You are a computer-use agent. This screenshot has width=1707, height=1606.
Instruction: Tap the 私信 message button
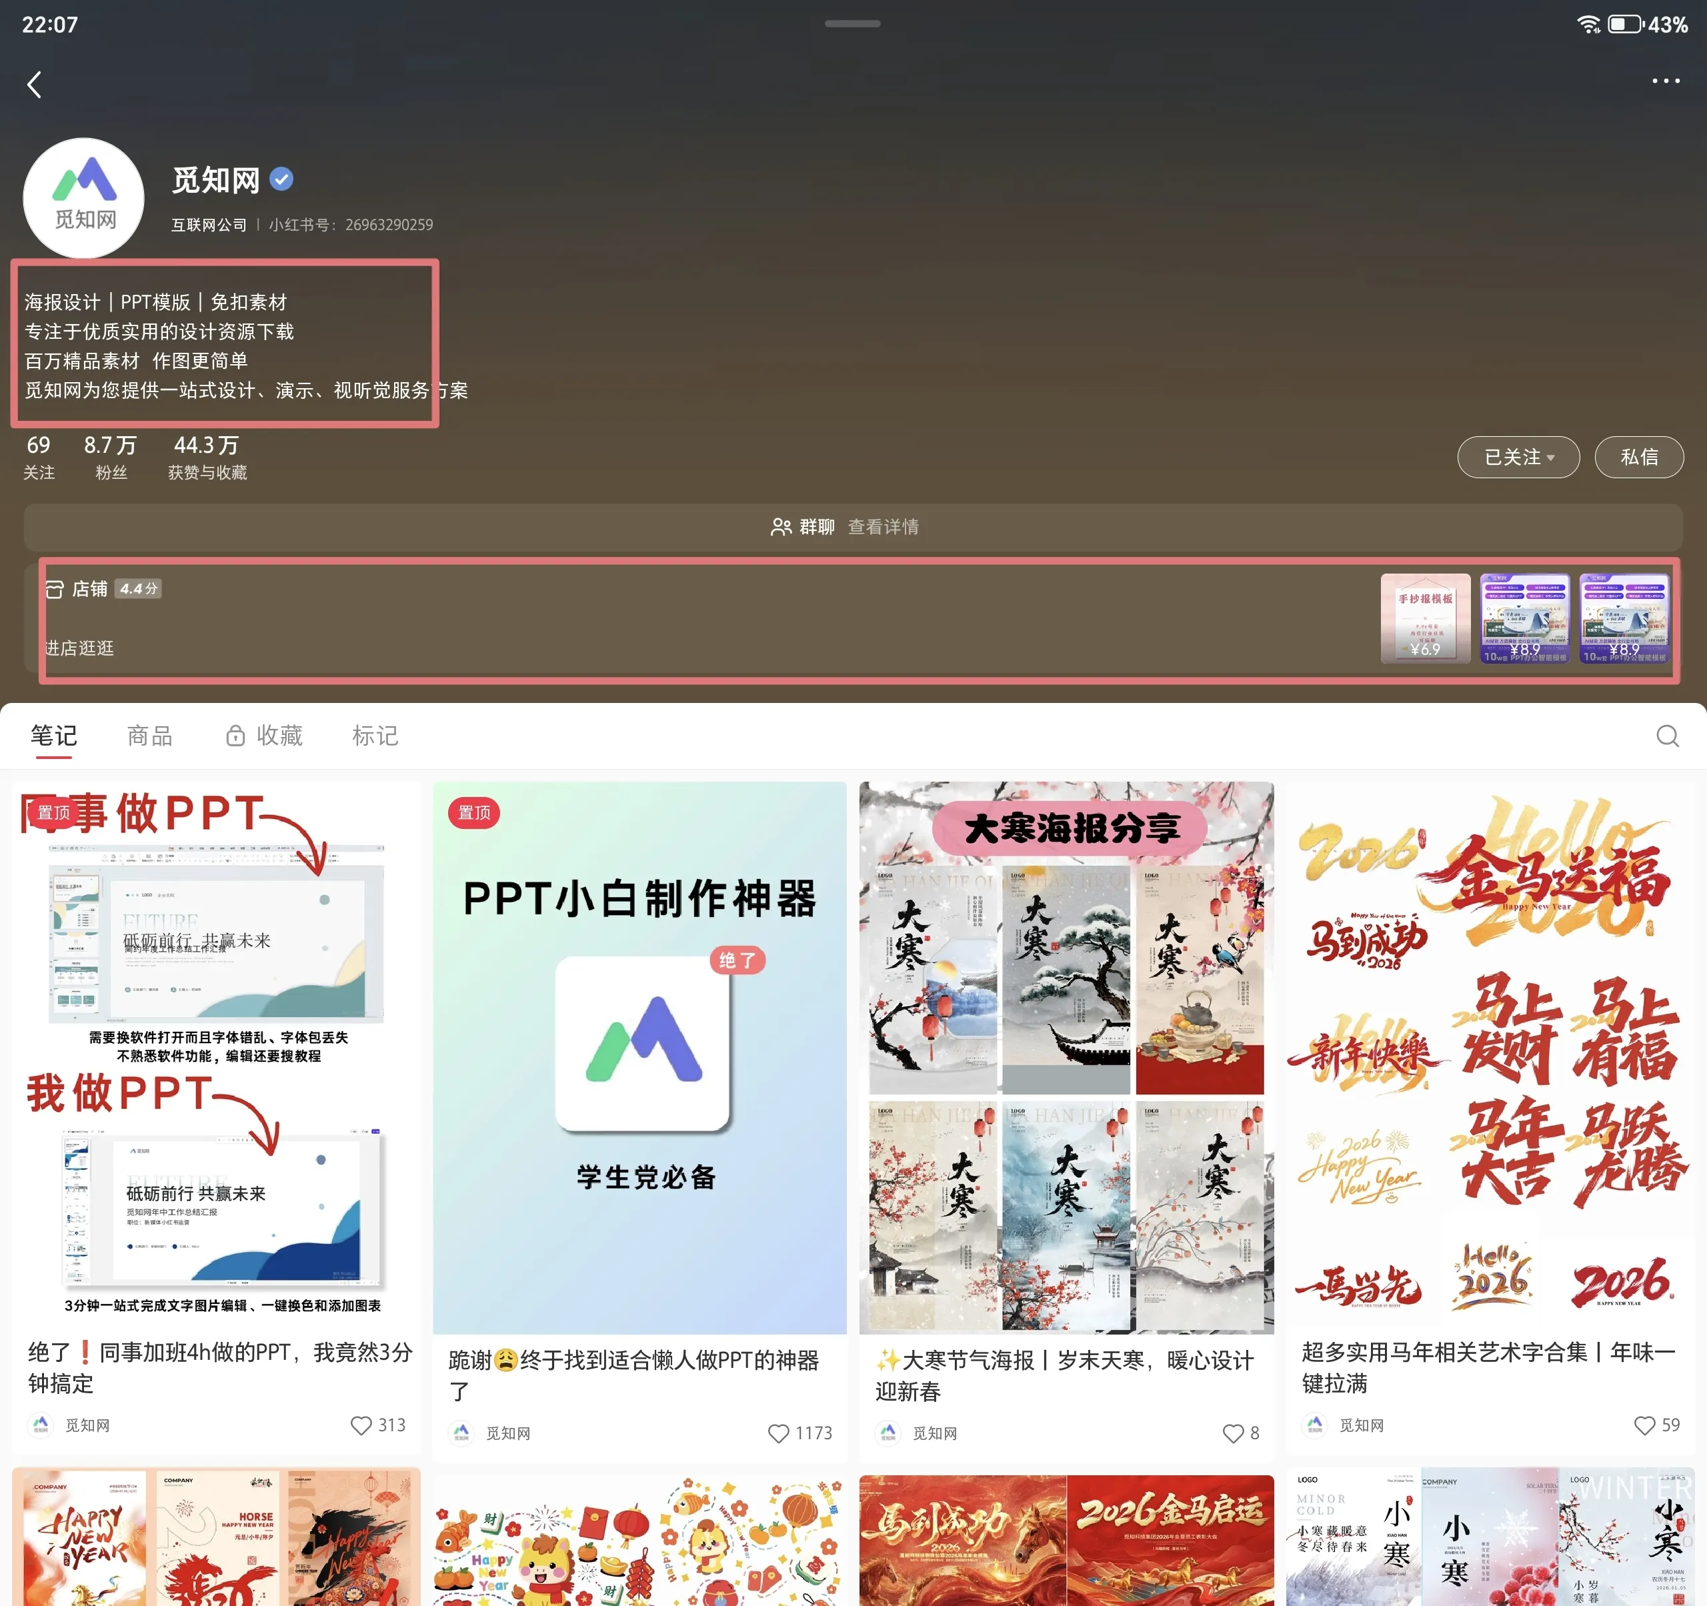point(1638,457)
